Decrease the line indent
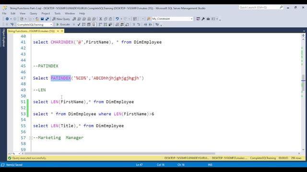The image size is (307, 172). tap(145, 24)
